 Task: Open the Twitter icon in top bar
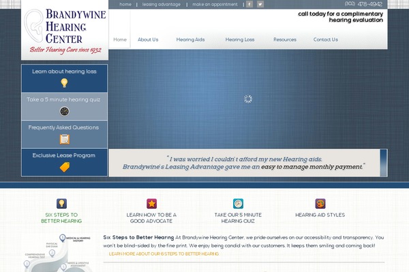coord(260,4)
